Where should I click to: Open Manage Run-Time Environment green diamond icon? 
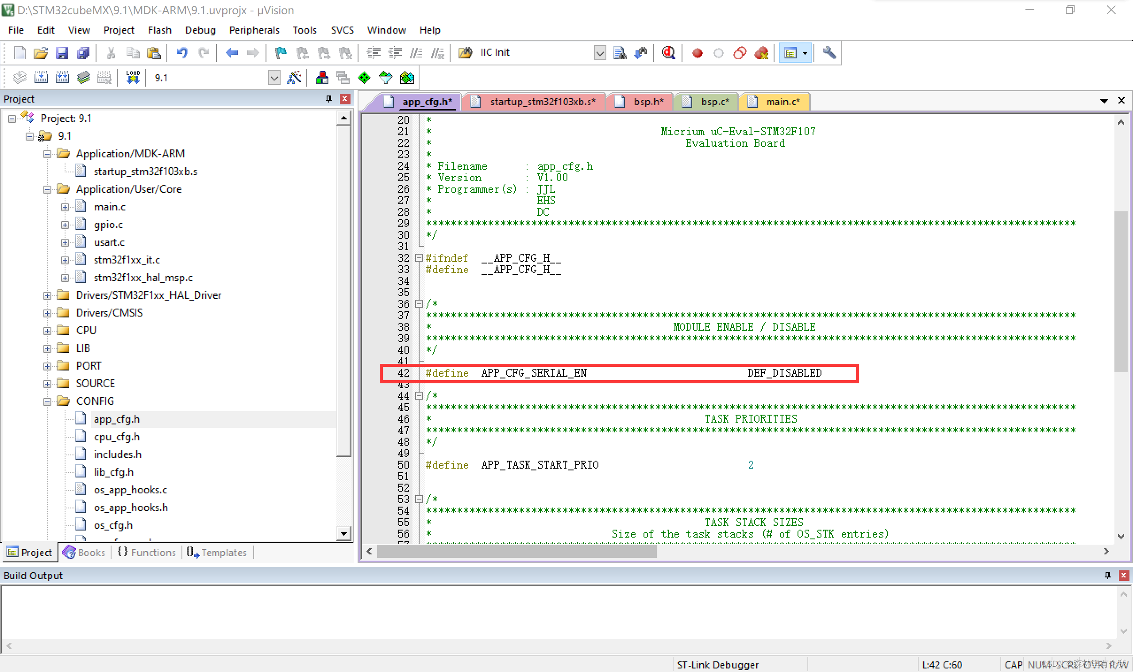(364, 78)
